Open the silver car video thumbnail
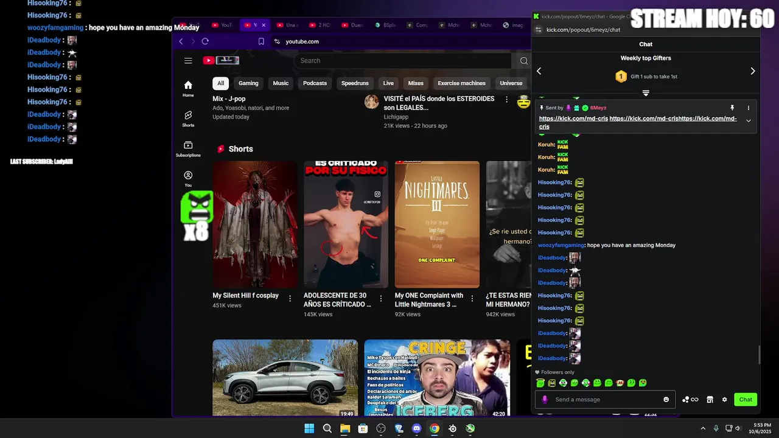Screen dimensions: 779x438 [x=285, y=378]
